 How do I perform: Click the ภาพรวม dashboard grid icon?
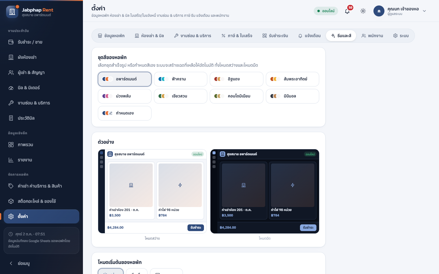pyautogui.click(x=11, y=145)
